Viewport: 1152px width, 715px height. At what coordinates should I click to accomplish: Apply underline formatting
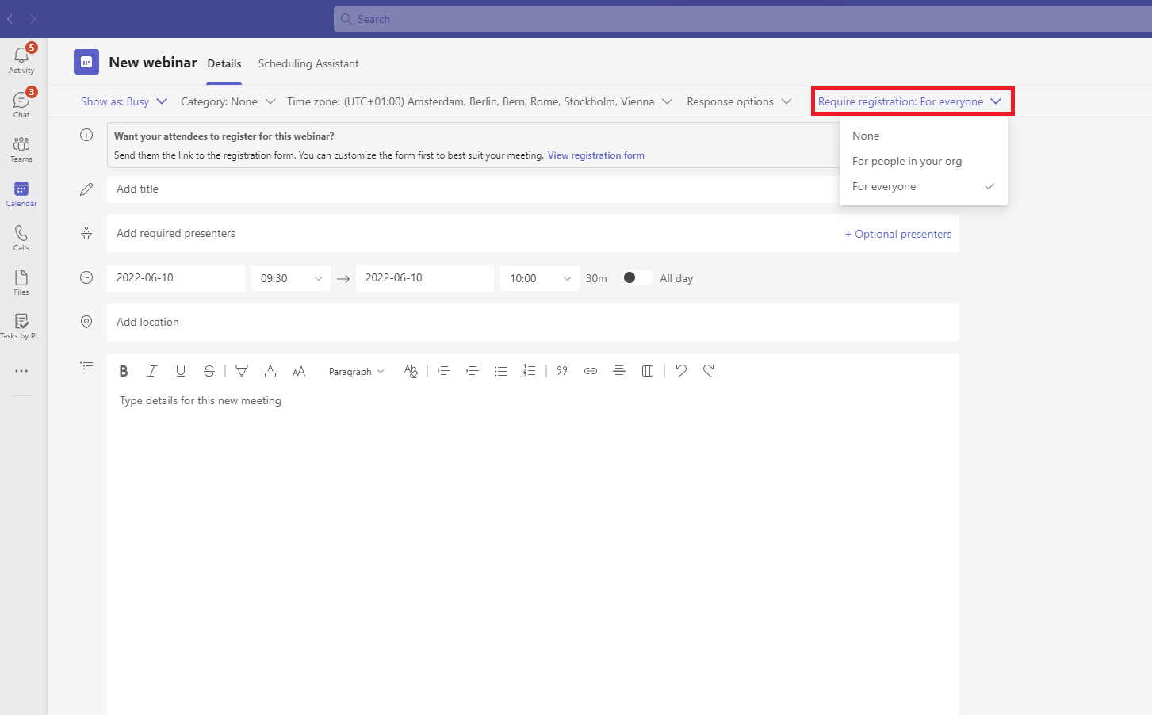click(181, 371)
